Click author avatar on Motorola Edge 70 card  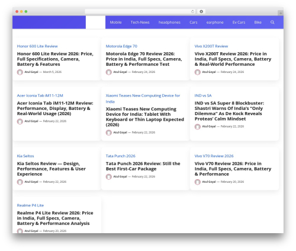click(109, 72)
